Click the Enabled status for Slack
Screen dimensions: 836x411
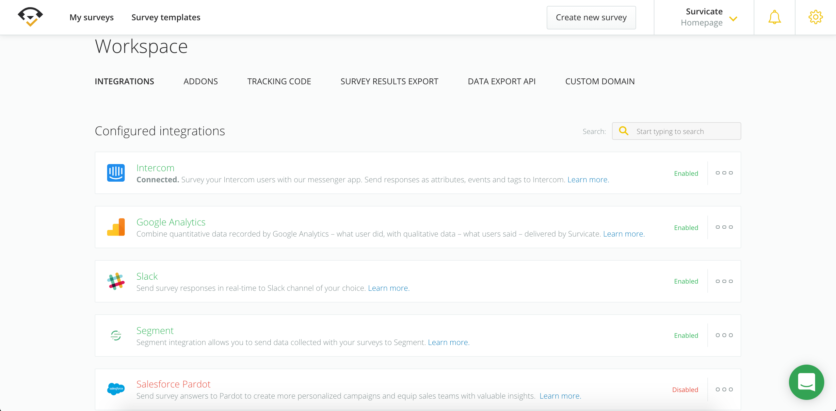pyautogui.click(x=686, y=281)
